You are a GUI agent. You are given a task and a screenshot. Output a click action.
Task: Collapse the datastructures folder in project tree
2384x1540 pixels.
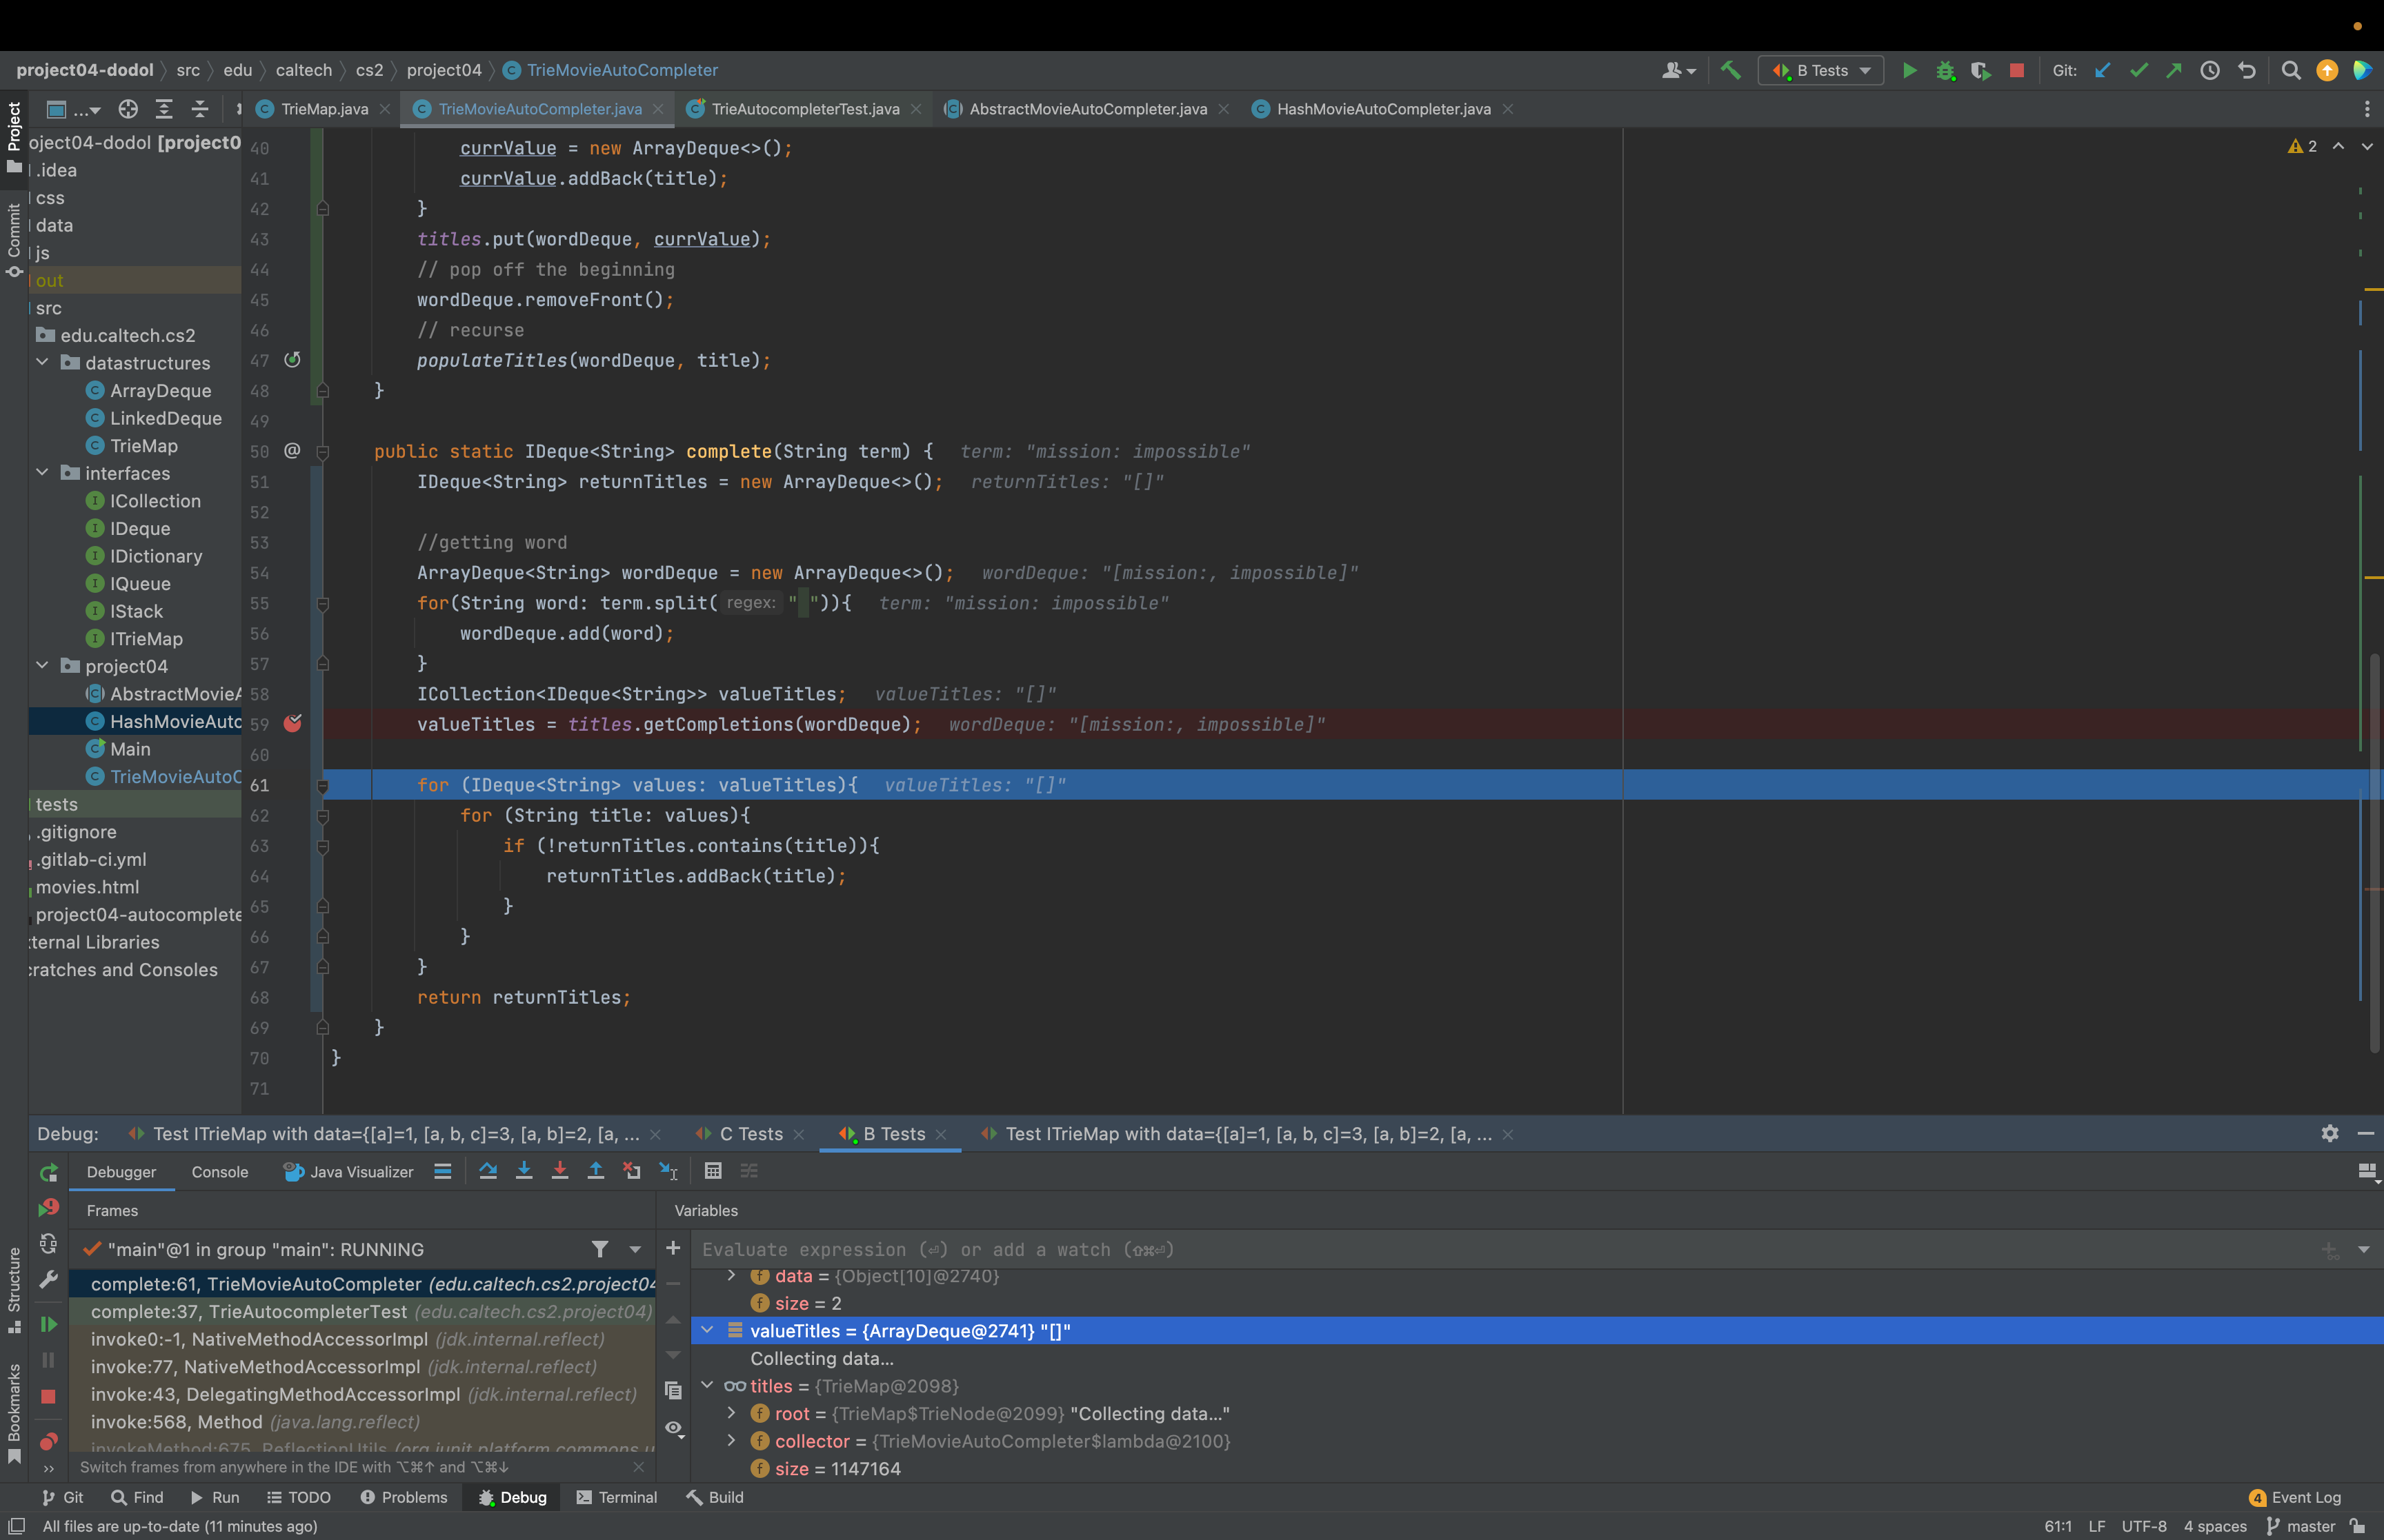[x=43, y=362]
